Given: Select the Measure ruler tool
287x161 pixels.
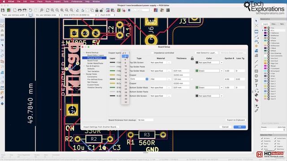Looking at the screenshot, I should point(256,110).
